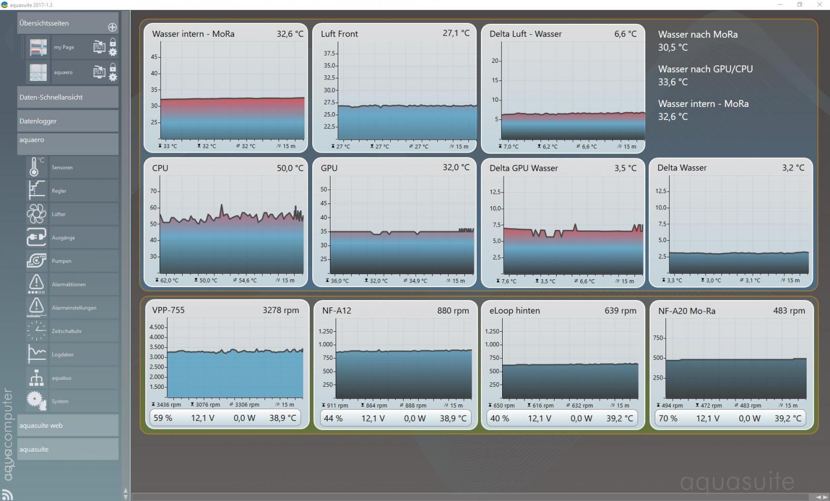Add a new overview page with plus icon
This screenshot has width=830, height=501.
[x=112, y=27]
